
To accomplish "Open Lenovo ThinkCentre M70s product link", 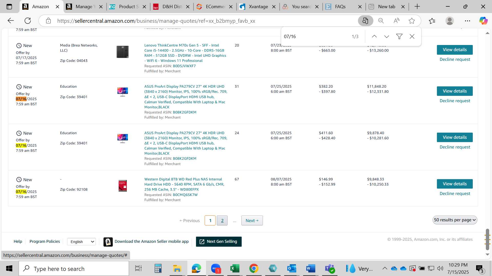I will (x=185, y=53).
